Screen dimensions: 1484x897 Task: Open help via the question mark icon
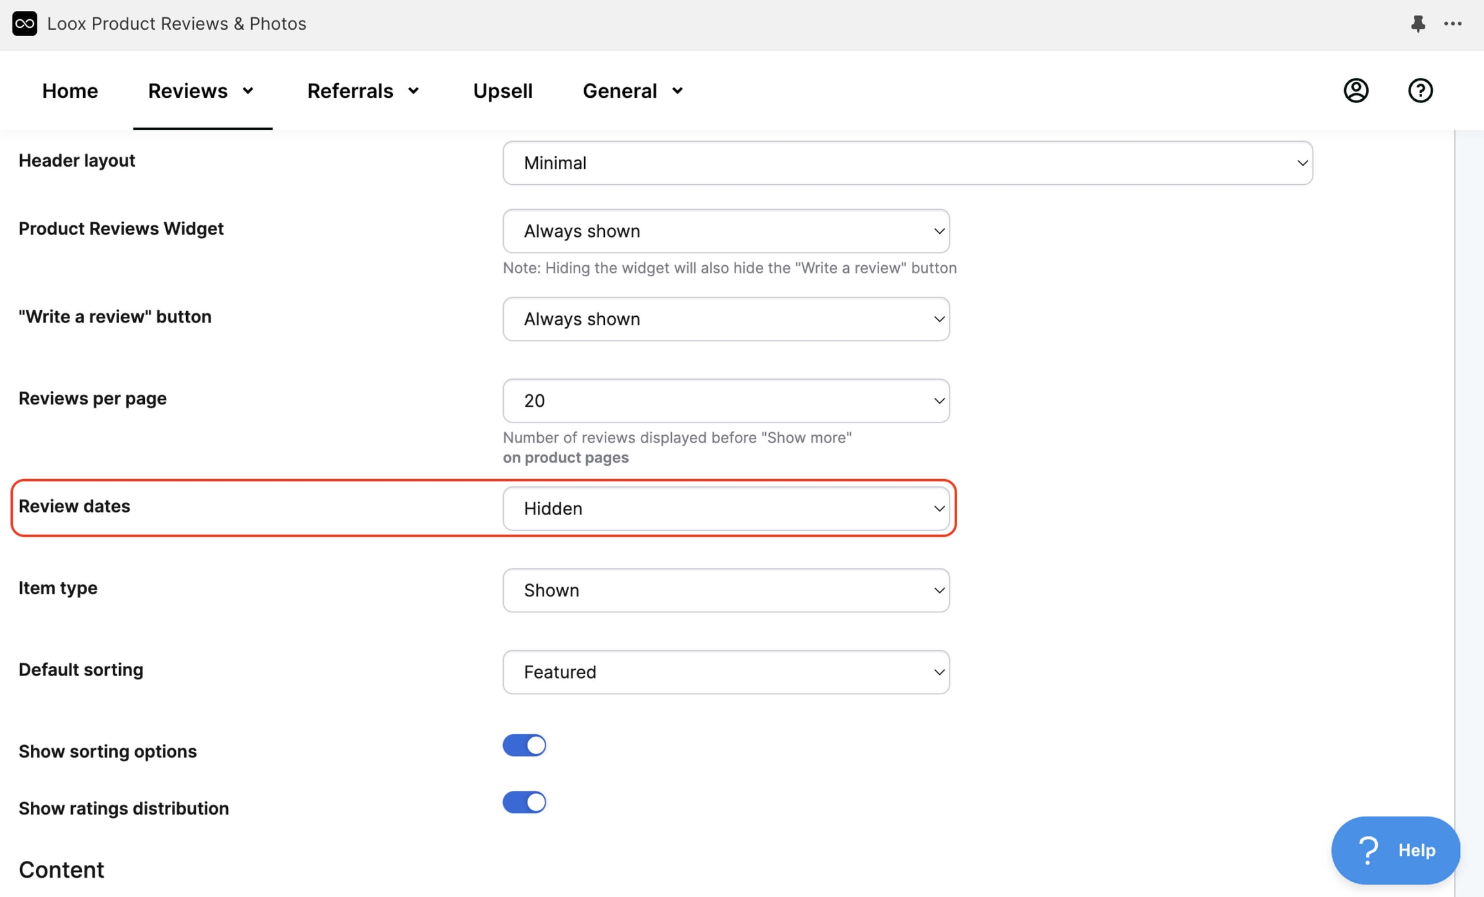click(x=1420, y=90)
